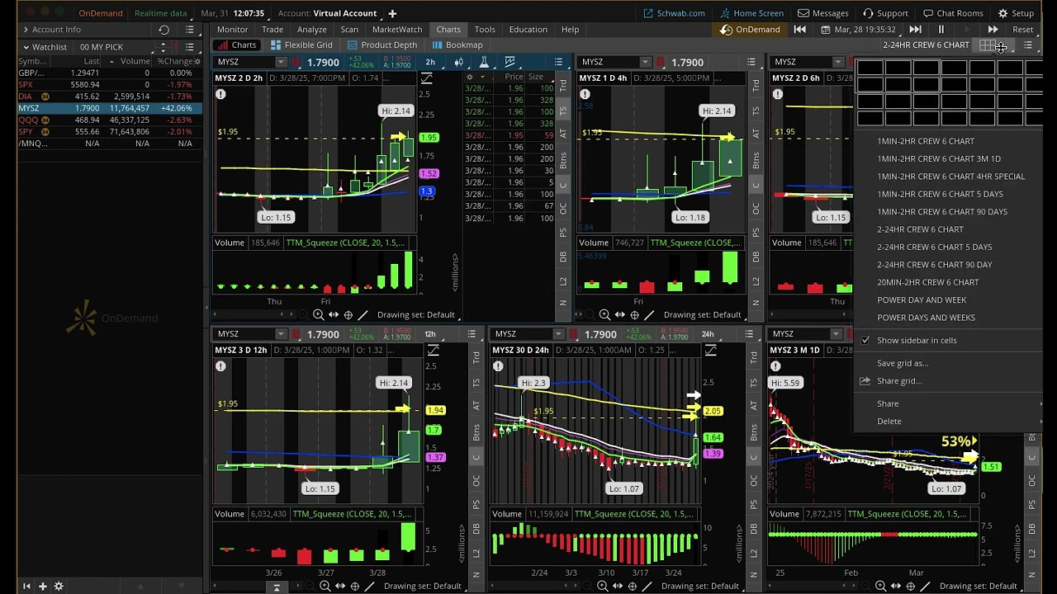Open the Charts page list menu icon
This screenshot has width=1057, height=594.
pos(1028,45)
